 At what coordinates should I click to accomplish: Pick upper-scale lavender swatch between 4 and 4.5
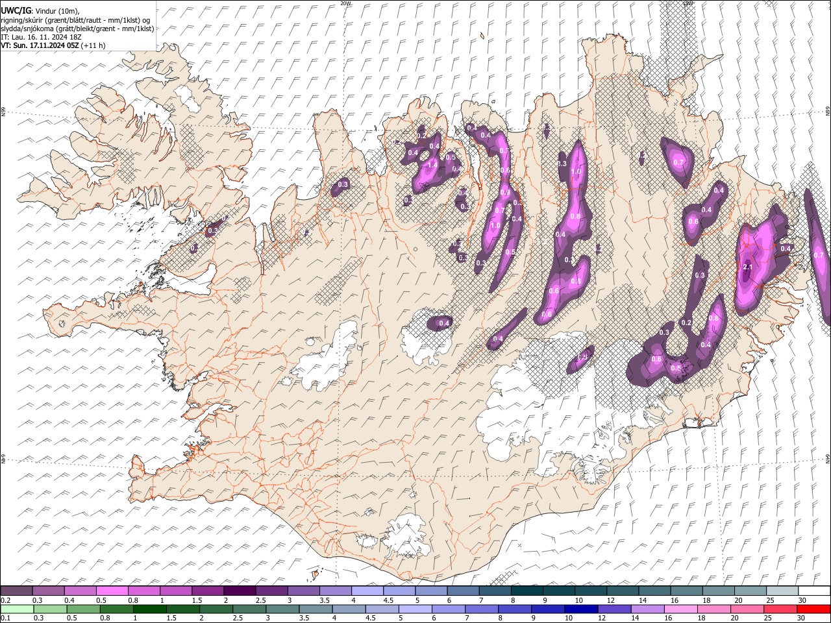coord(367,591)
